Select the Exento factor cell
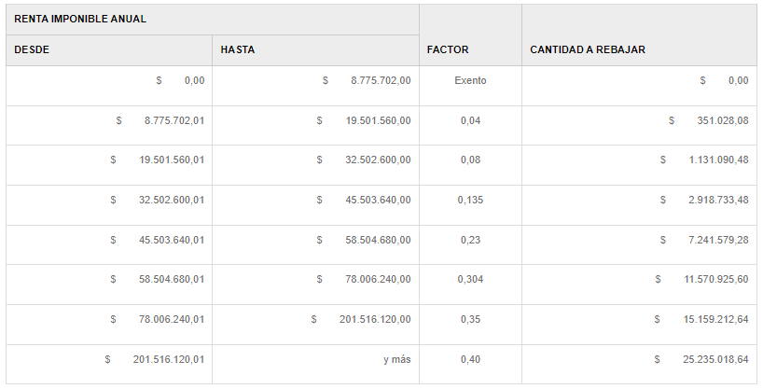This screenshot has height=389, width=763. [x=470, y=86]
